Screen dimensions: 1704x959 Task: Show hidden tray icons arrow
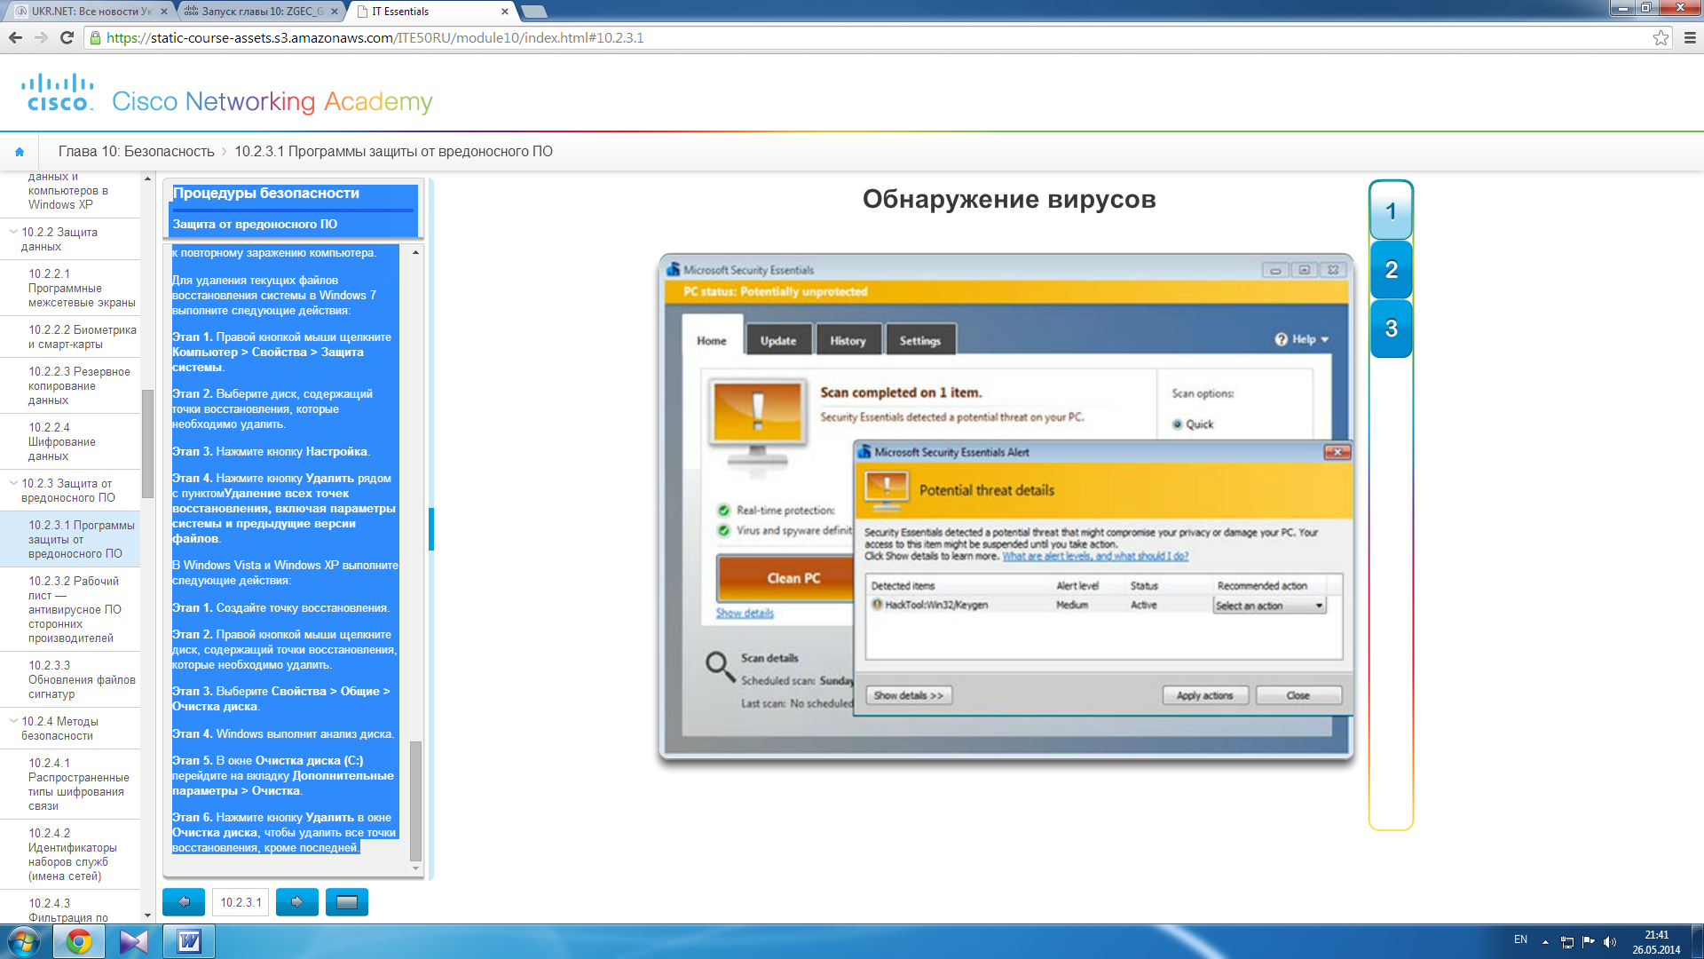tap(1545, 941)
